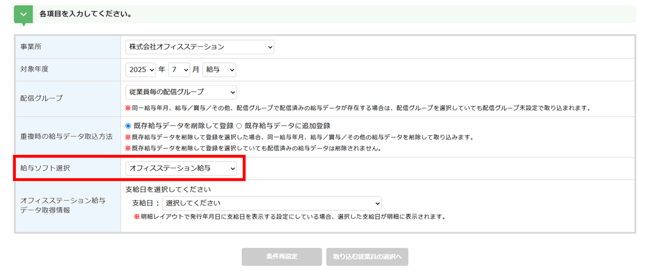
Task: Open the 支給日 選択してください dropdown
Action: [x=272, y=204]
